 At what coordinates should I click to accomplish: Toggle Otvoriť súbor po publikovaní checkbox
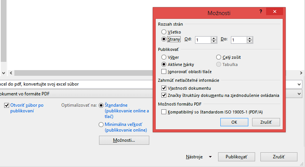(x=6, y=105)
